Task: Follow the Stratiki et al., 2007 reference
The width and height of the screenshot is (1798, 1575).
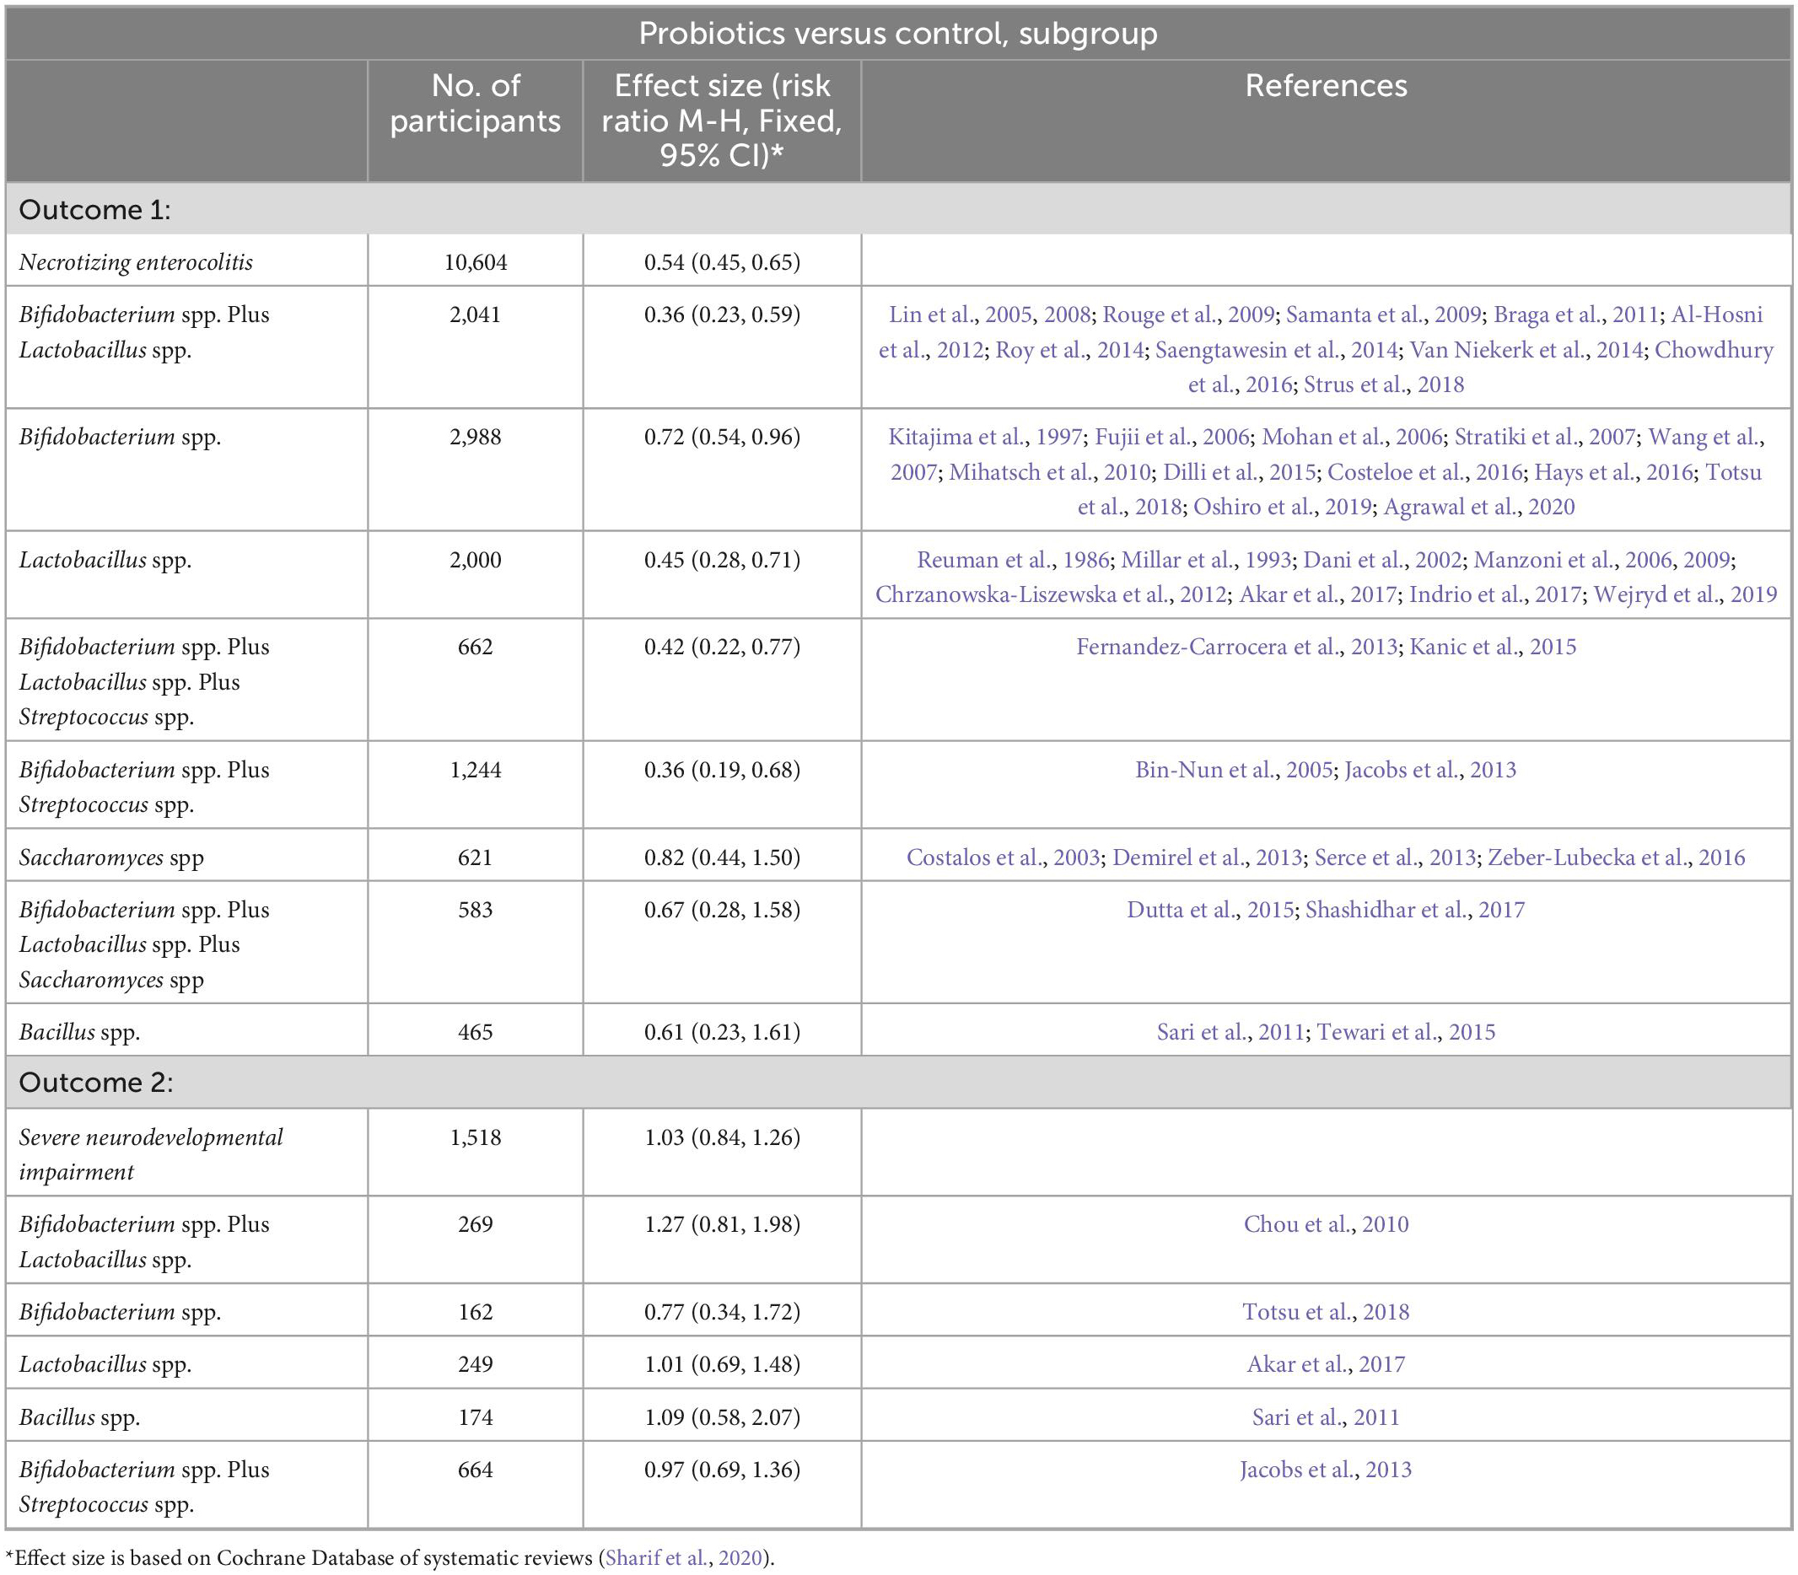Action: pyautogui.click(x=1545, y=437)
